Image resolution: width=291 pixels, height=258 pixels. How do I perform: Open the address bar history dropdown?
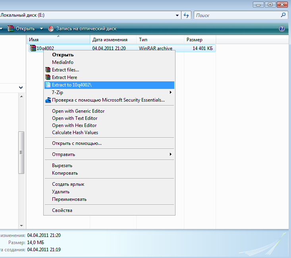click(177, 15)
